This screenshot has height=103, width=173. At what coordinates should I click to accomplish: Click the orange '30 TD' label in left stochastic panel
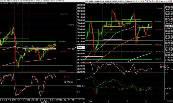66,77
